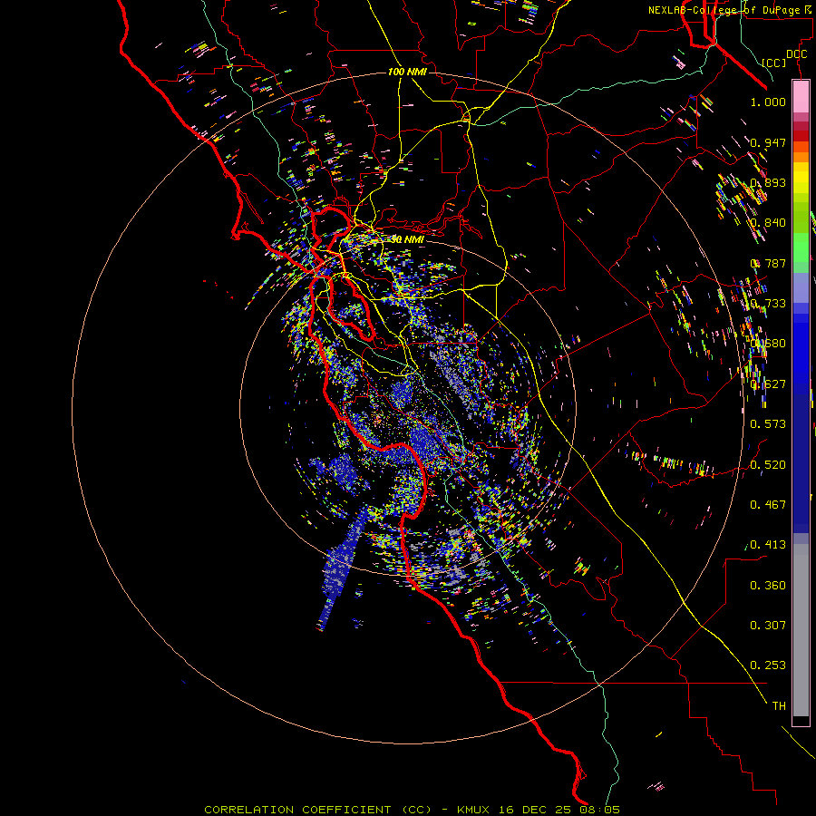Pick the lavender band in the legend
Image resolution: width=816 pixels, height=816 pixels.
801,289
